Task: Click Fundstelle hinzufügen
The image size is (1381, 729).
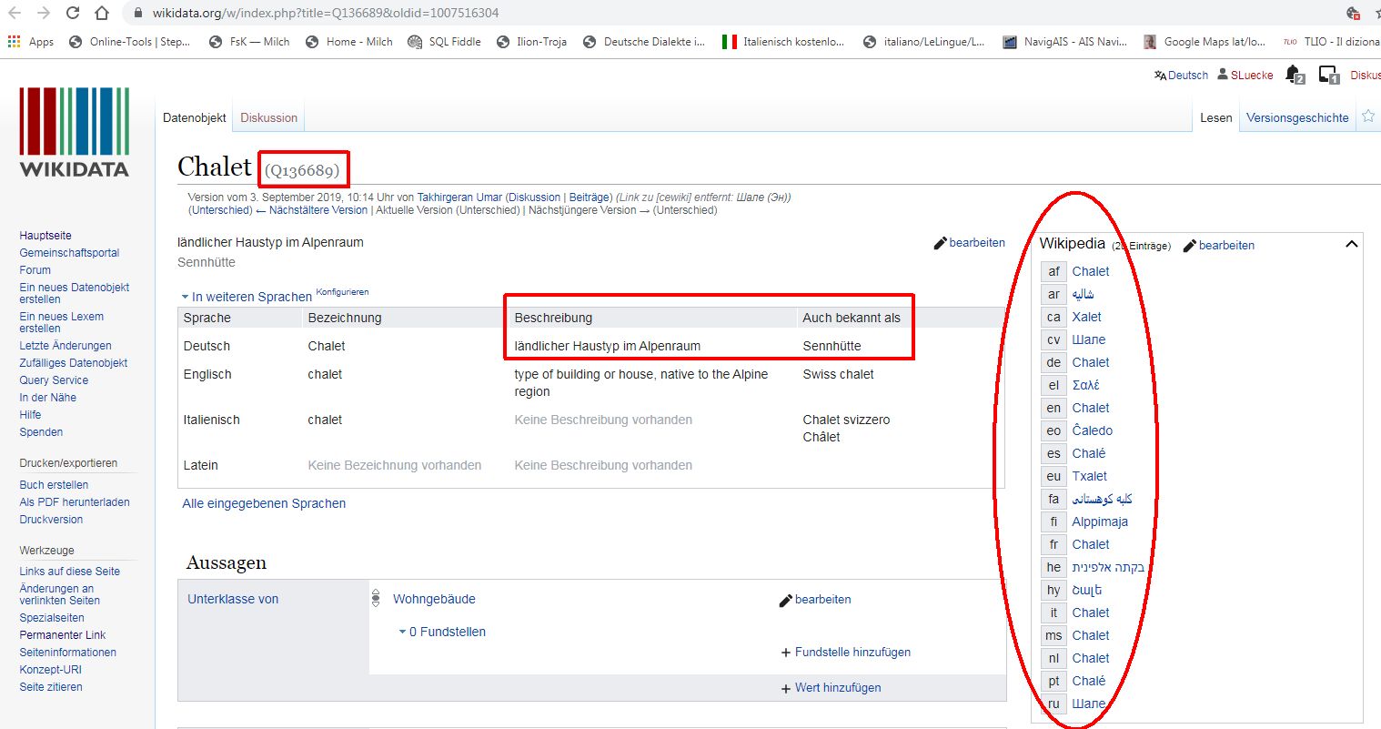Action: click(846, 653)
